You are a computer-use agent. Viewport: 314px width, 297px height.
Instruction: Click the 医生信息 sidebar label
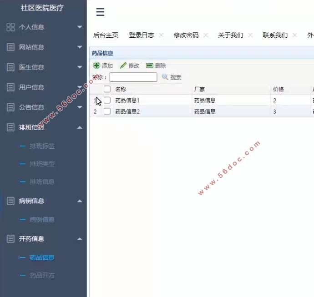click(31, 67)
